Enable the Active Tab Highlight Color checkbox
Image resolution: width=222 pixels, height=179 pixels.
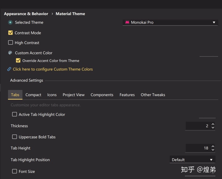(x=14, y=114)
